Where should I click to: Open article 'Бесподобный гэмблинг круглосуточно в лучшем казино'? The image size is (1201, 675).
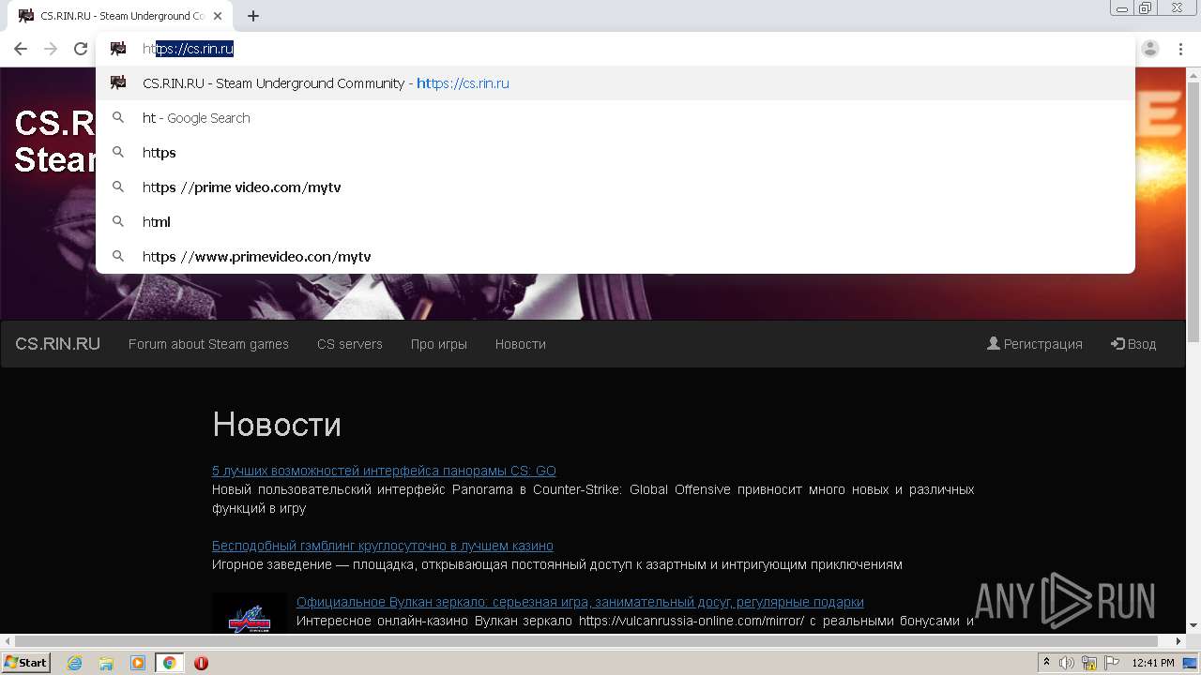[x=383, y=546]
